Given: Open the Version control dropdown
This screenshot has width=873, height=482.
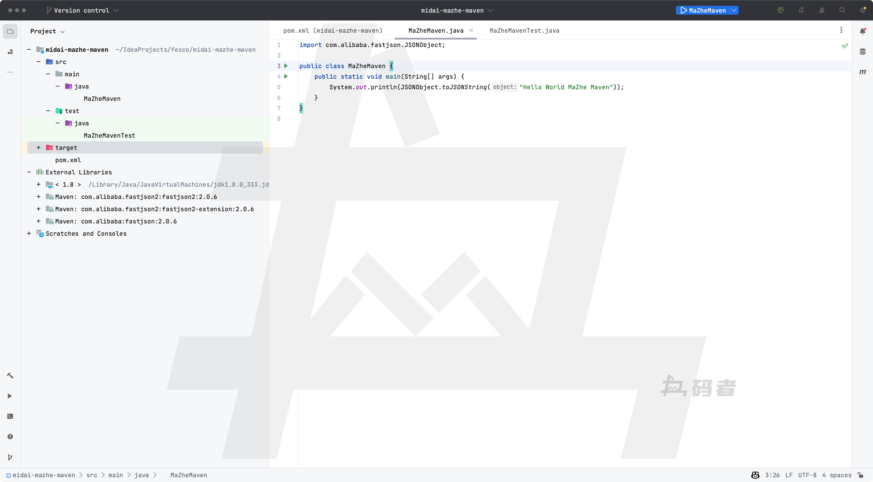Looking at the screenshot, I should [82, 10].
